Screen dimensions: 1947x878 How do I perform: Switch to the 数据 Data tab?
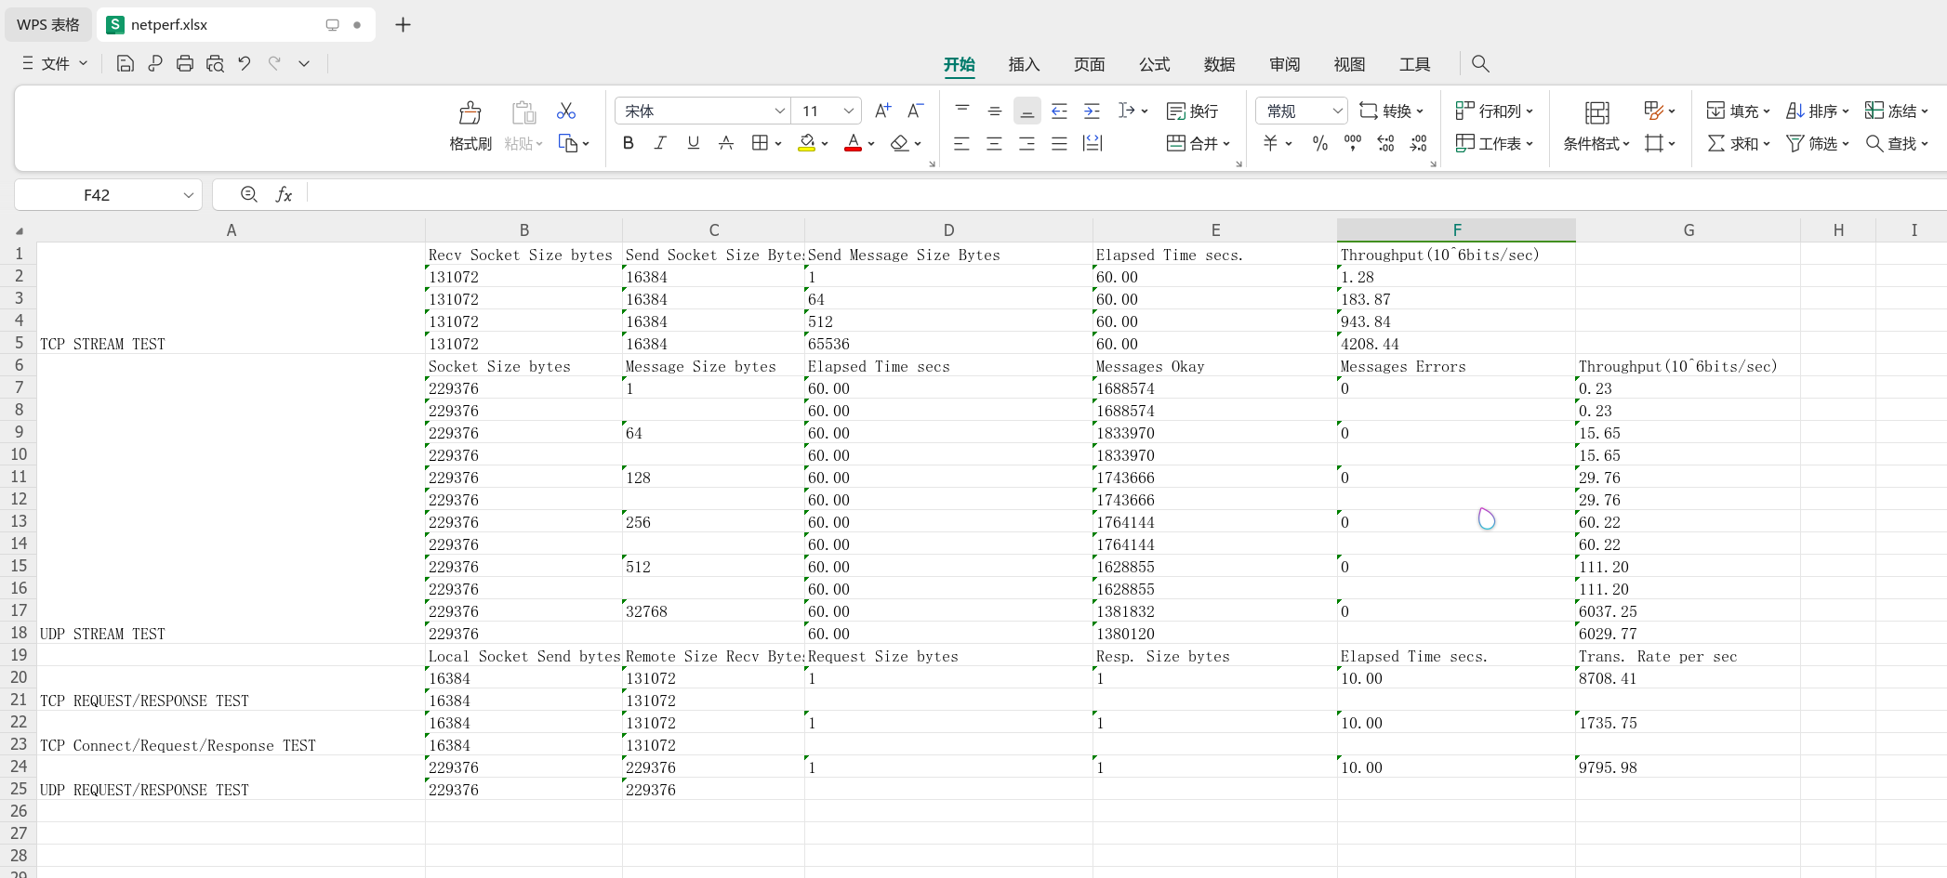[1219, 64]
